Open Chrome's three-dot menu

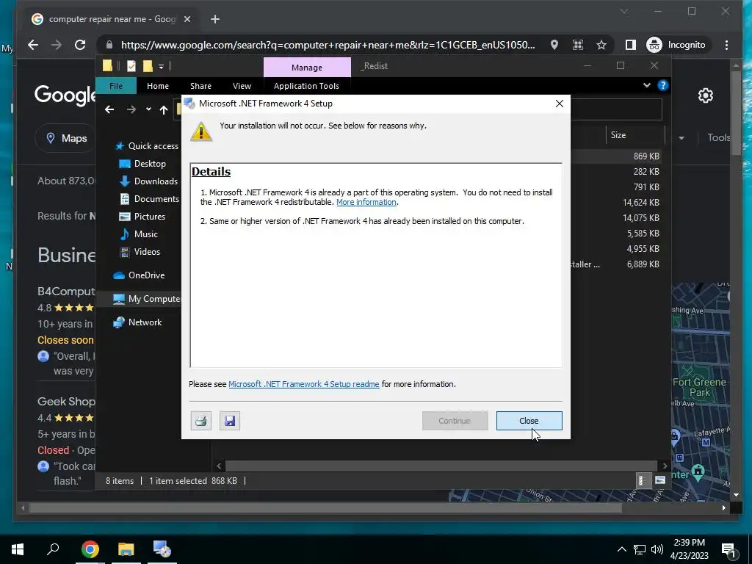[726, 45]
